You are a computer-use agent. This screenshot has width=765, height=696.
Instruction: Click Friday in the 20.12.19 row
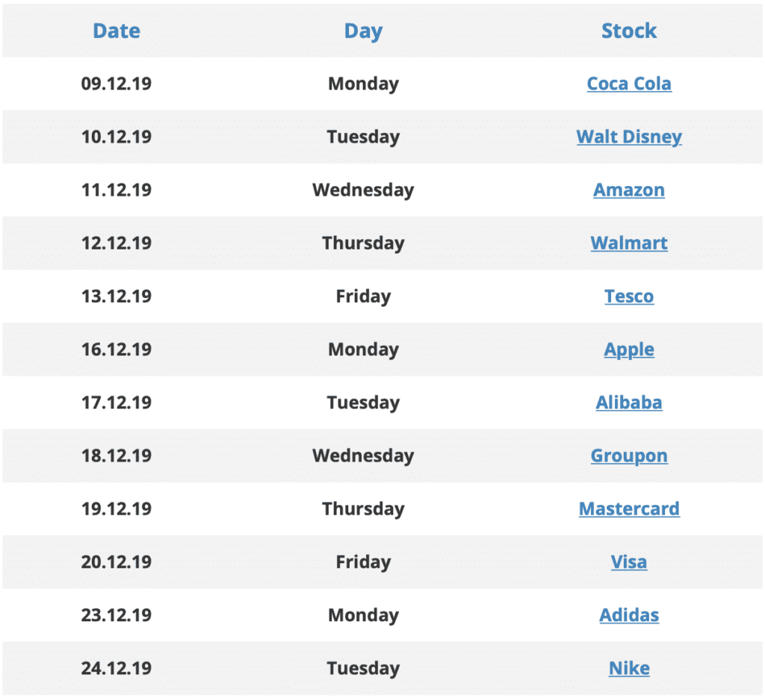click(x=364, y=562)
